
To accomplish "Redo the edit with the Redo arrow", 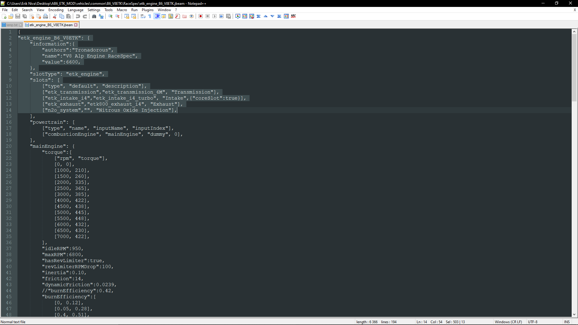I will (x=85, y=16).
